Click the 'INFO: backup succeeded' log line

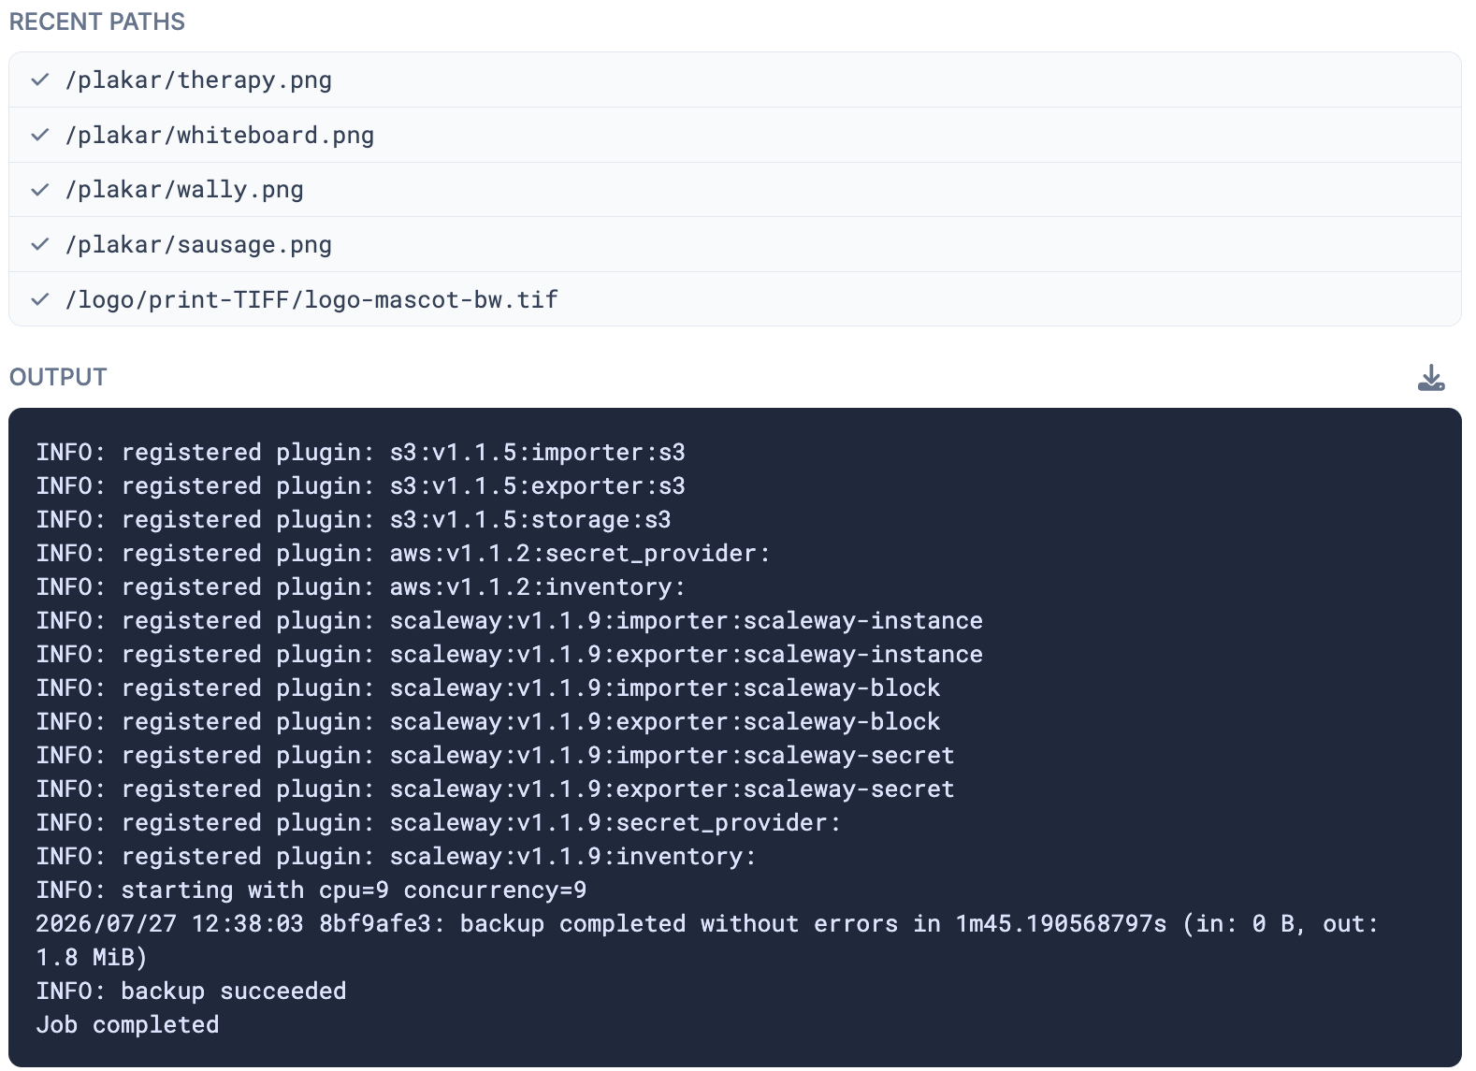tap(191, 991)
